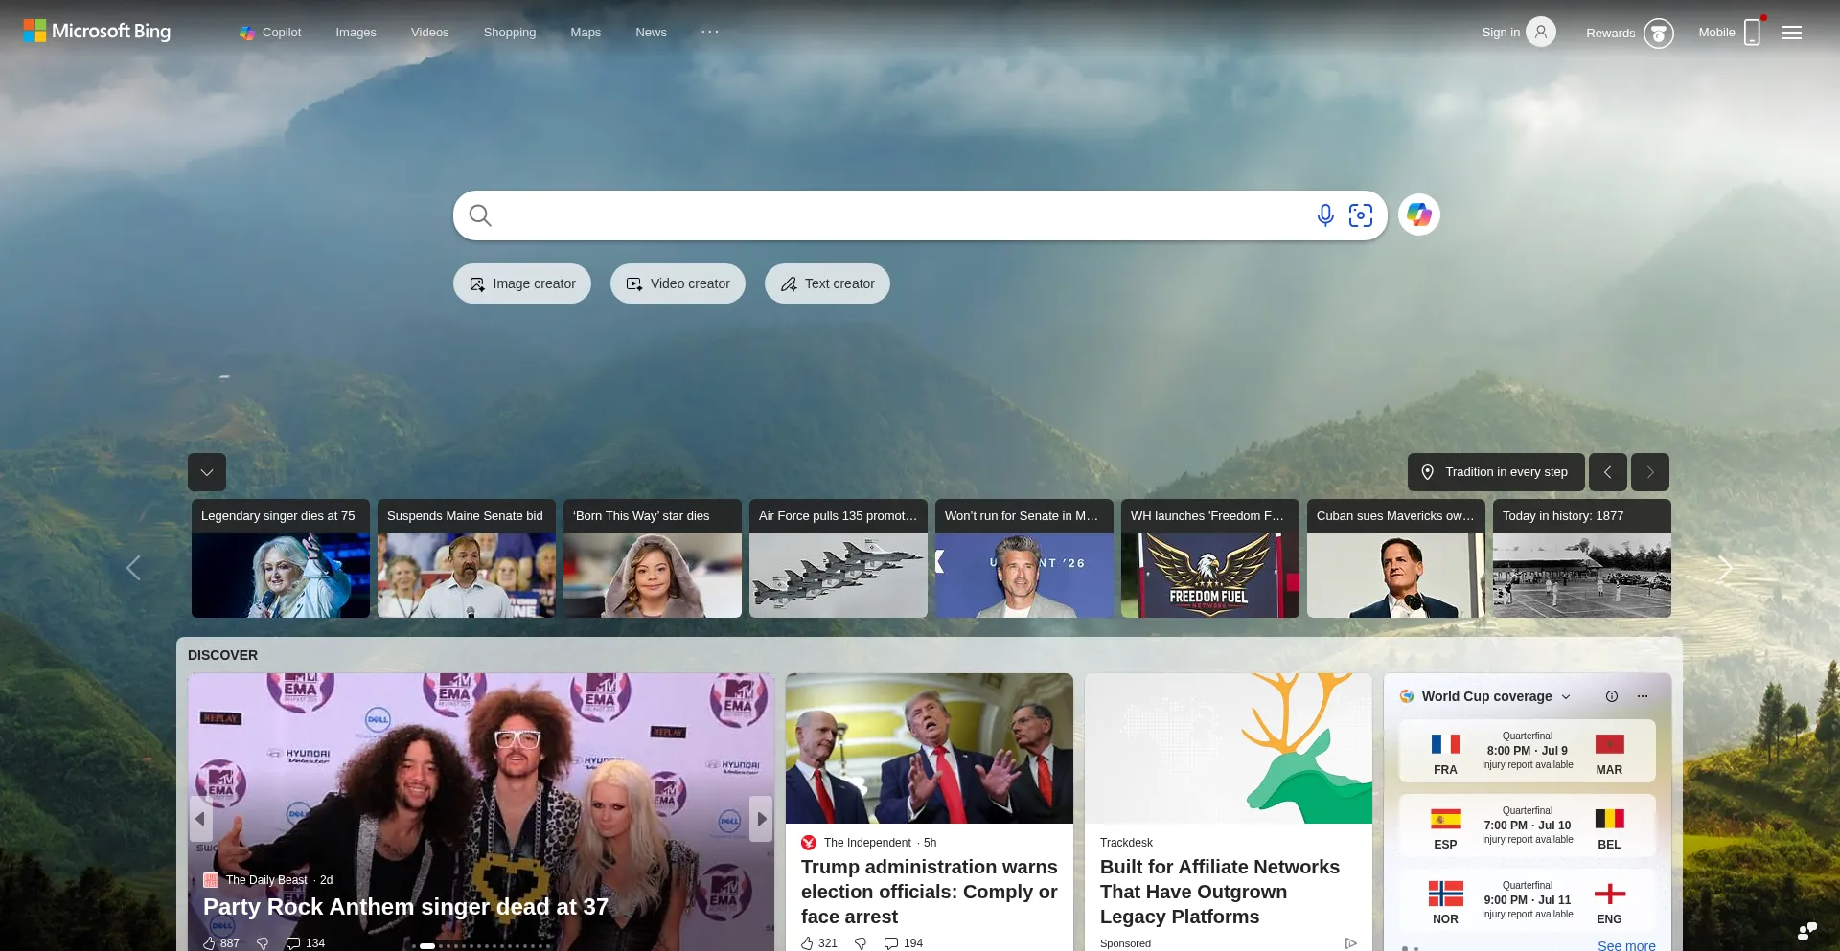The image size is (1840, 951).
Task: Open News in the top navigation
Action: 651,33
